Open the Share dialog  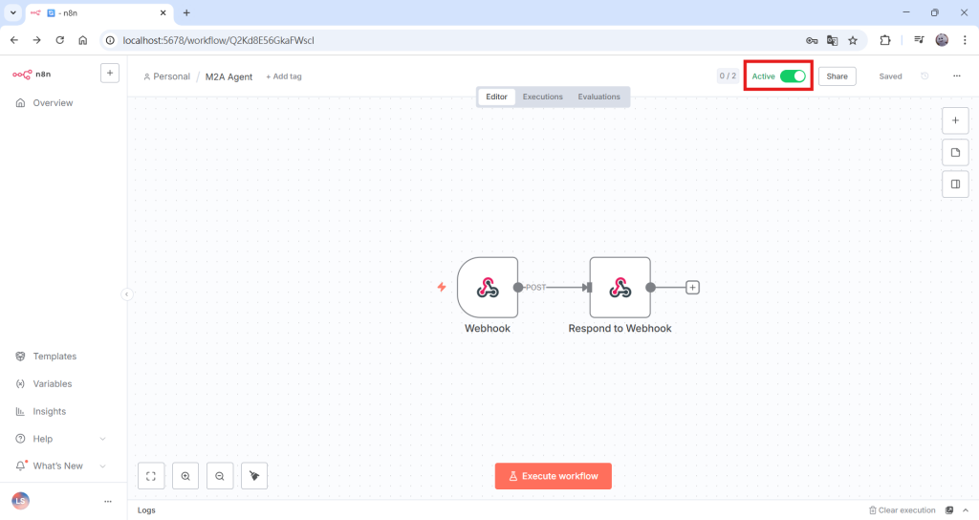[837, 76]
